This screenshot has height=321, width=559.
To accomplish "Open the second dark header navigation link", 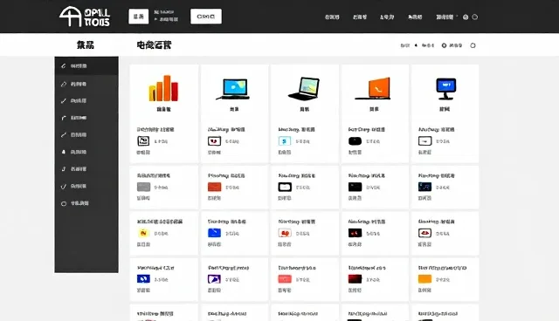I will [x=359, y=17].
